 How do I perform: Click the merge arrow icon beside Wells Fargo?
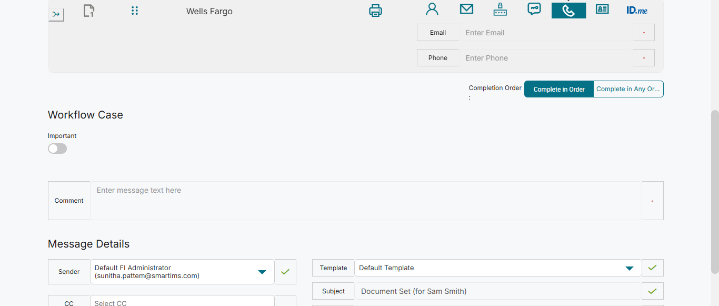(56, 14)
